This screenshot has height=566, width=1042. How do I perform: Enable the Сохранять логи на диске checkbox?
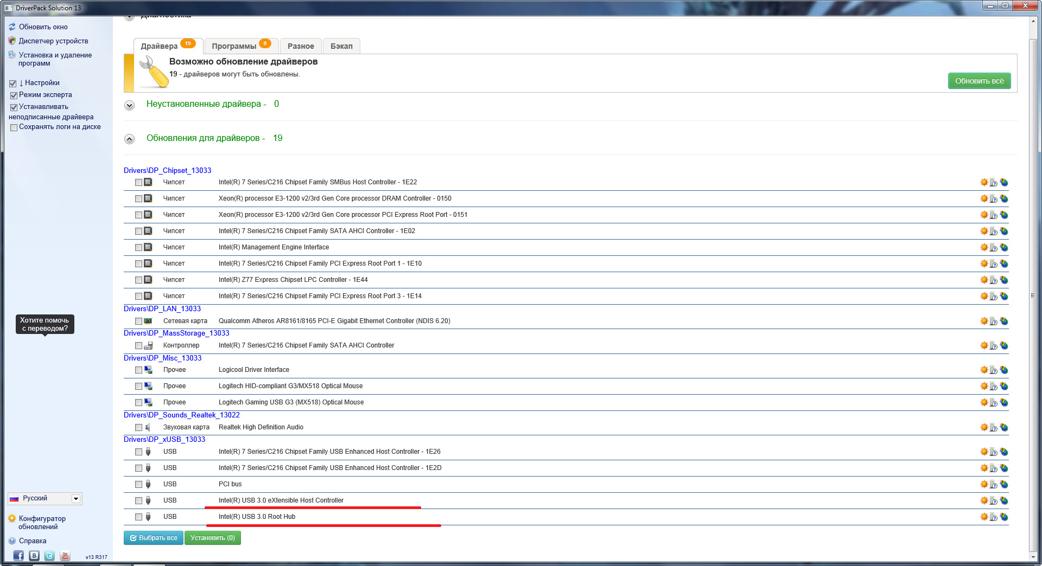[14, 127]
